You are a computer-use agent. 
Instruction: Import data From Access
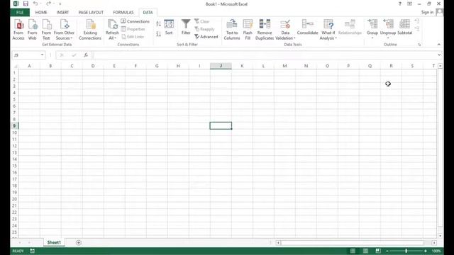(18, 30)
